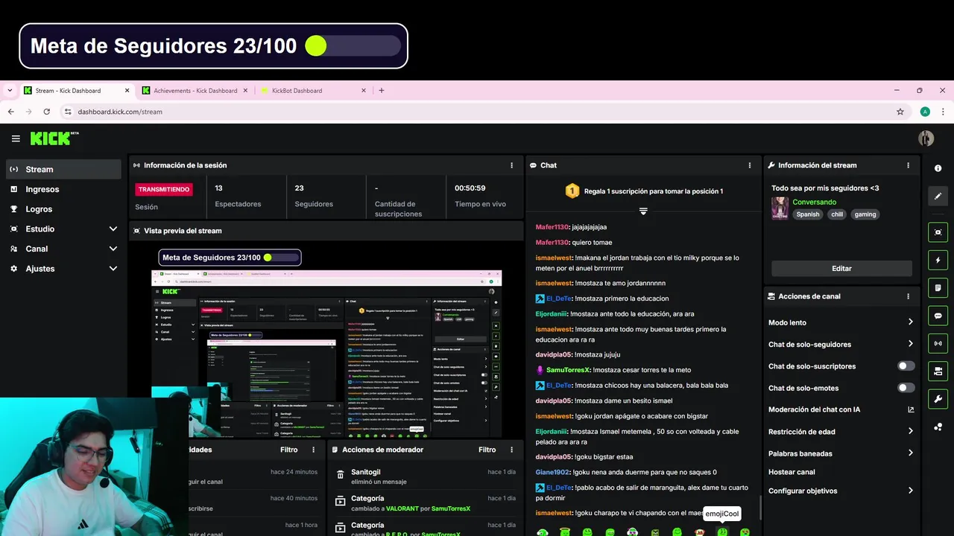Click Giane1902 username in chat
Image resolution: width=954 pixels, height=536 pixels.
click(x=552, y=472)
